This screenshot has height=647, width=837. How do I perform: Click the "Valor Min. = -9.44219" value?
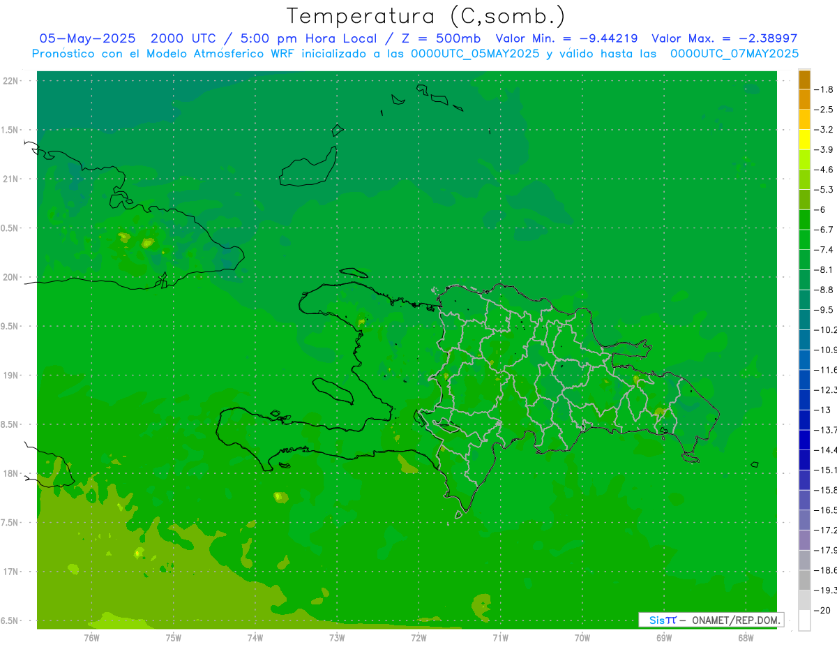click(566, 38)
